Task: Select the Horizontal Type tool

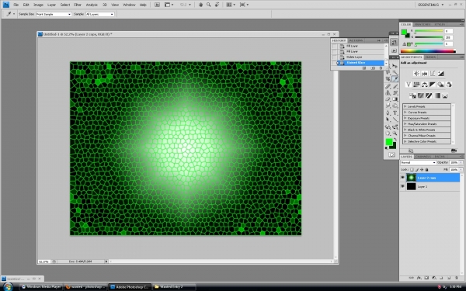Action: [x=395, y=113]
